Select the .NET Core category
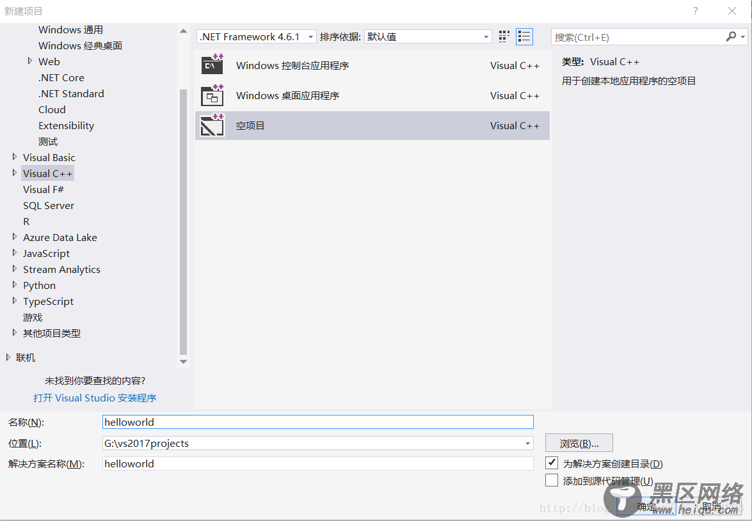 click(61, 77)
